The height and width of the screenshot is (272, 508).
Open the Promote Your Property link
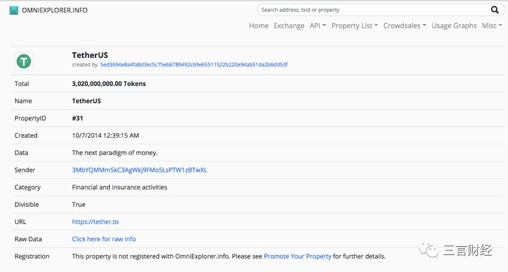(297, 257)
